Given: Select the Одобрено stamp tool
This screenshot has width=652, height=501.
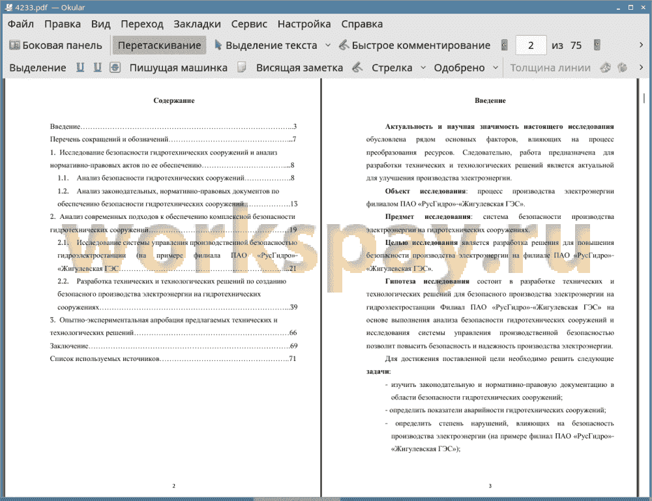Looking at the screenshot, I should click(459, 68).
